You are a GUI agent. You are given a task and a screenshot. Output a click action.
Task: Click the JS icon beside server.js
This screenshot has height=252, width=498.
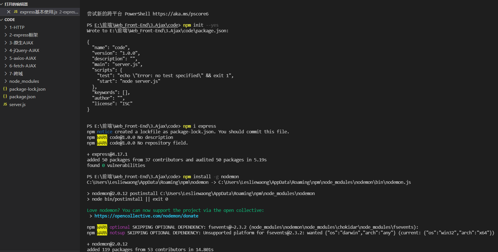click(5, 104)
